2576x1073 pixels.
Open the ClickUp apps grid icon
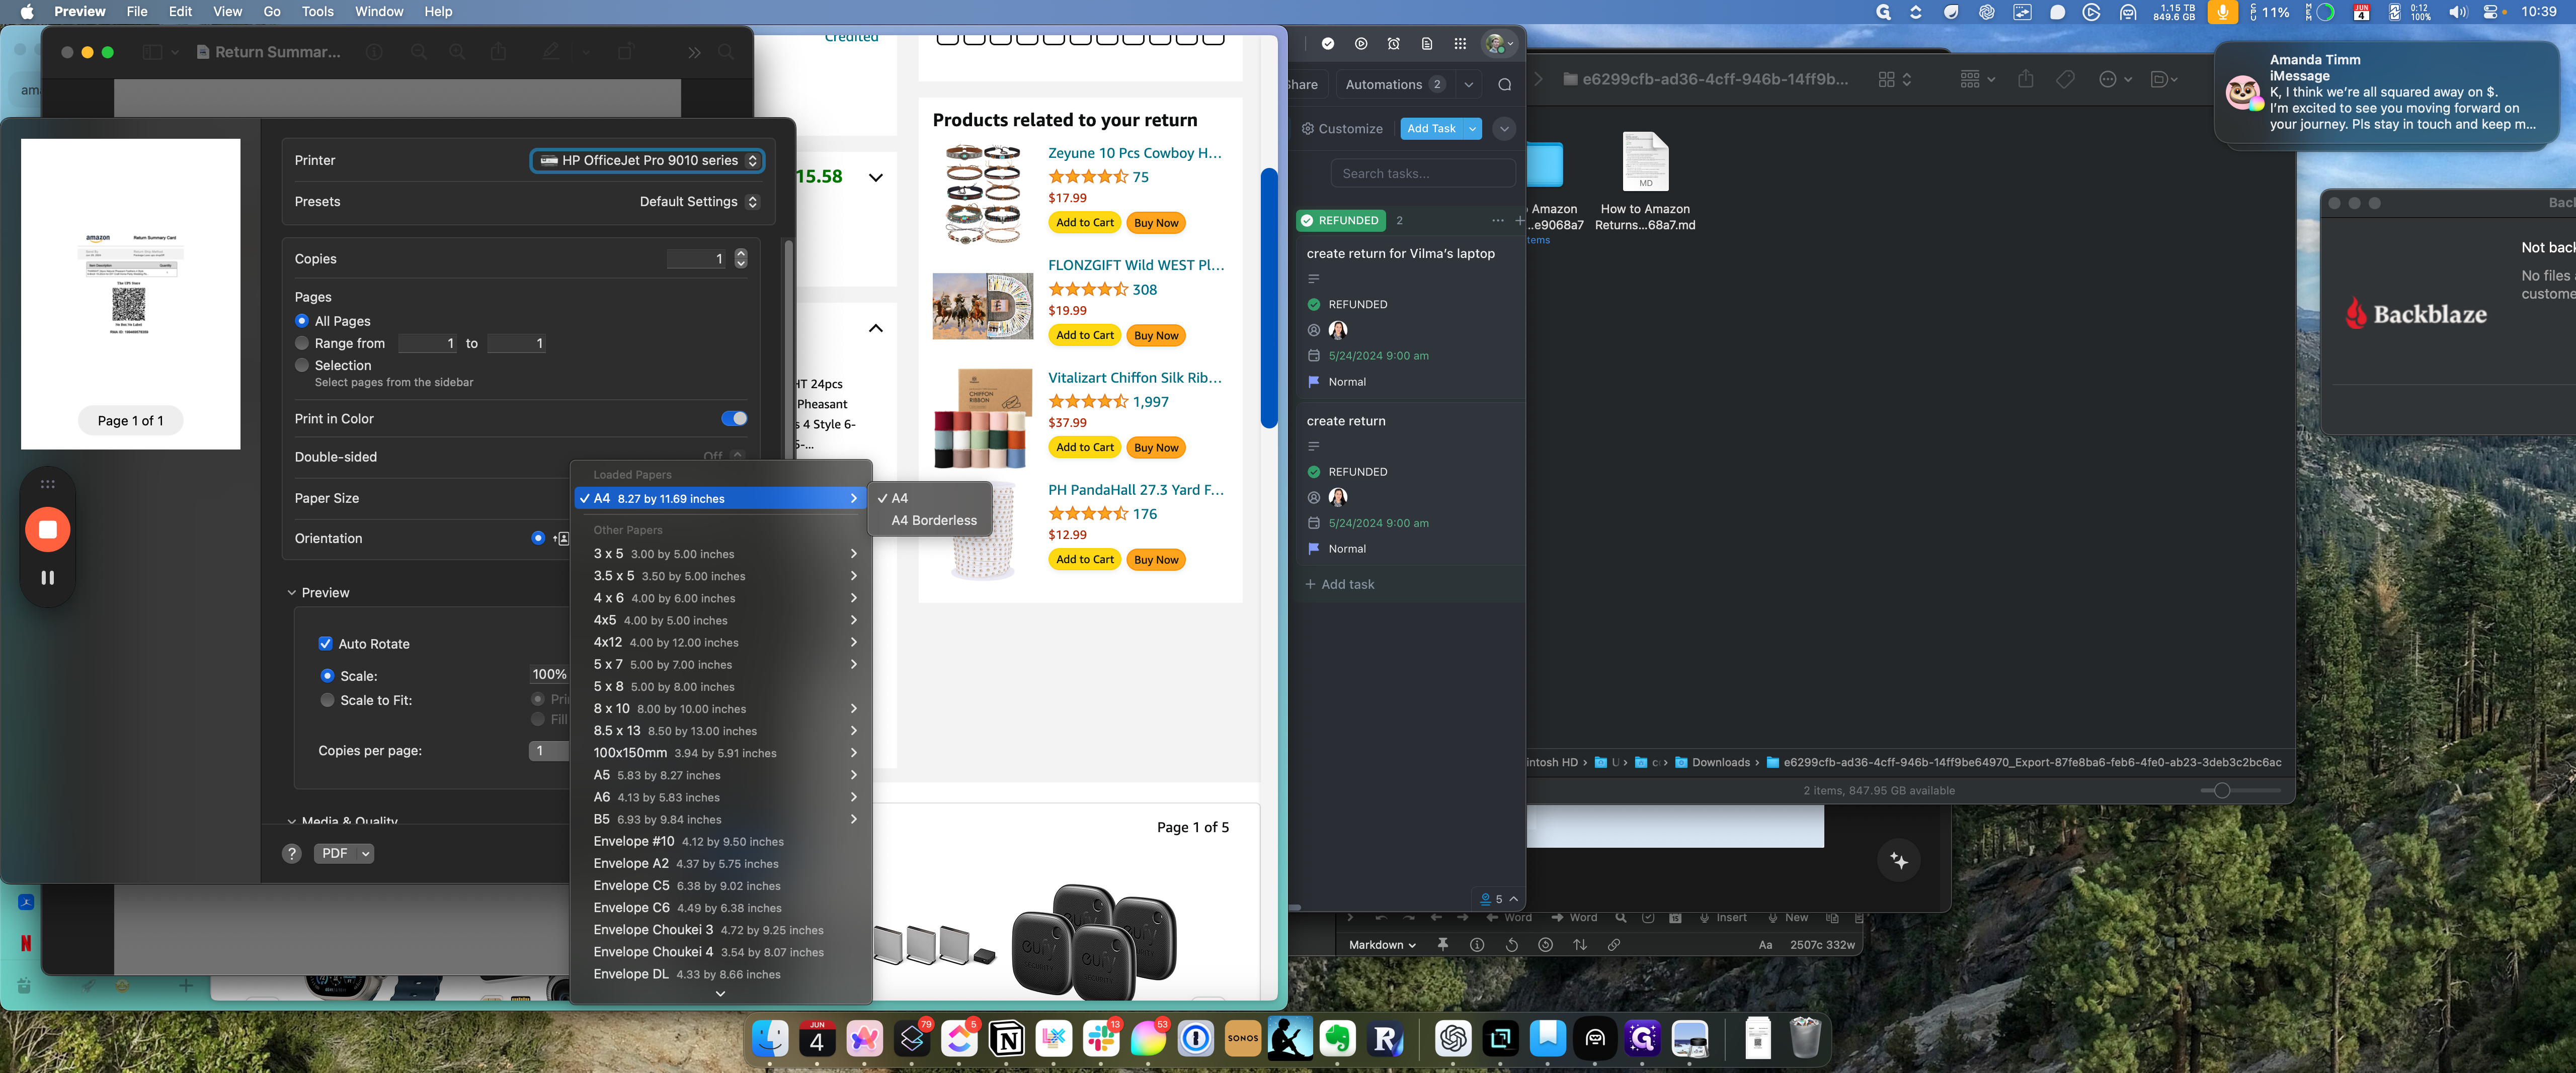(1460, 43)
